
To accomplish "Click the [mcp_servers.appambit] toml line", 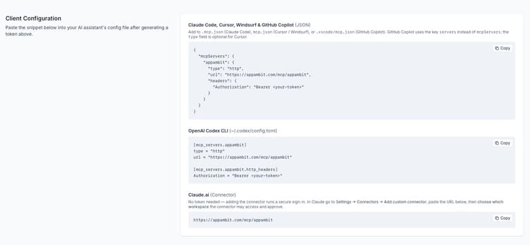I will pyautogui.click(x=220, y=145).
